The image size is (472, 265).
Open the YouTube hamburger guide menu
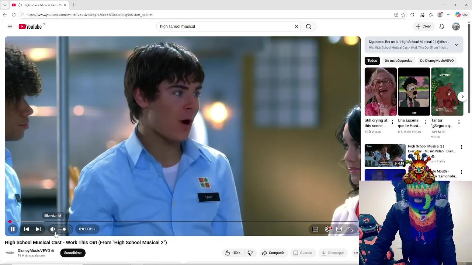tap(10, 26)
